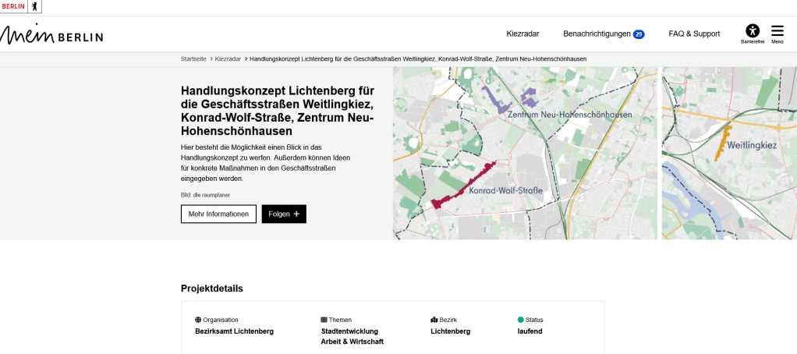Toggle the Folgen follow button
This screenshot has height=354, width=797.
[x=284, y=214]
